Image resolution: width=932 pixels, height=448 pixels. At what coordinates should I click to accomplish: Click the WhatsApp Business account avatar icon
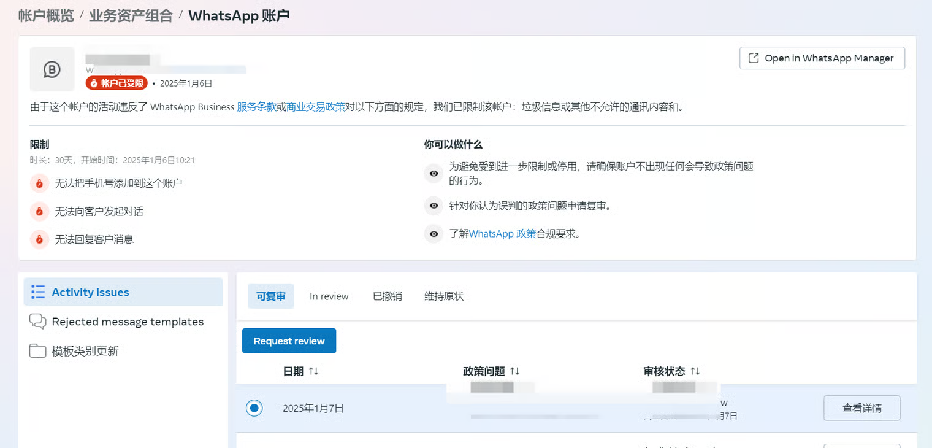[x=52, y=69]
